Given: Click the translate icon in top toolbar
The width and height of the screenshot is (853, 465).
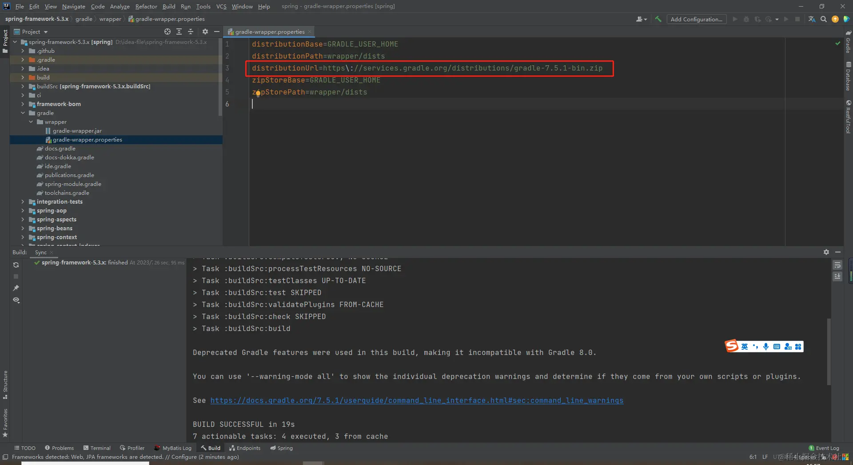Looking at the screenshot, I should (812, 19).
